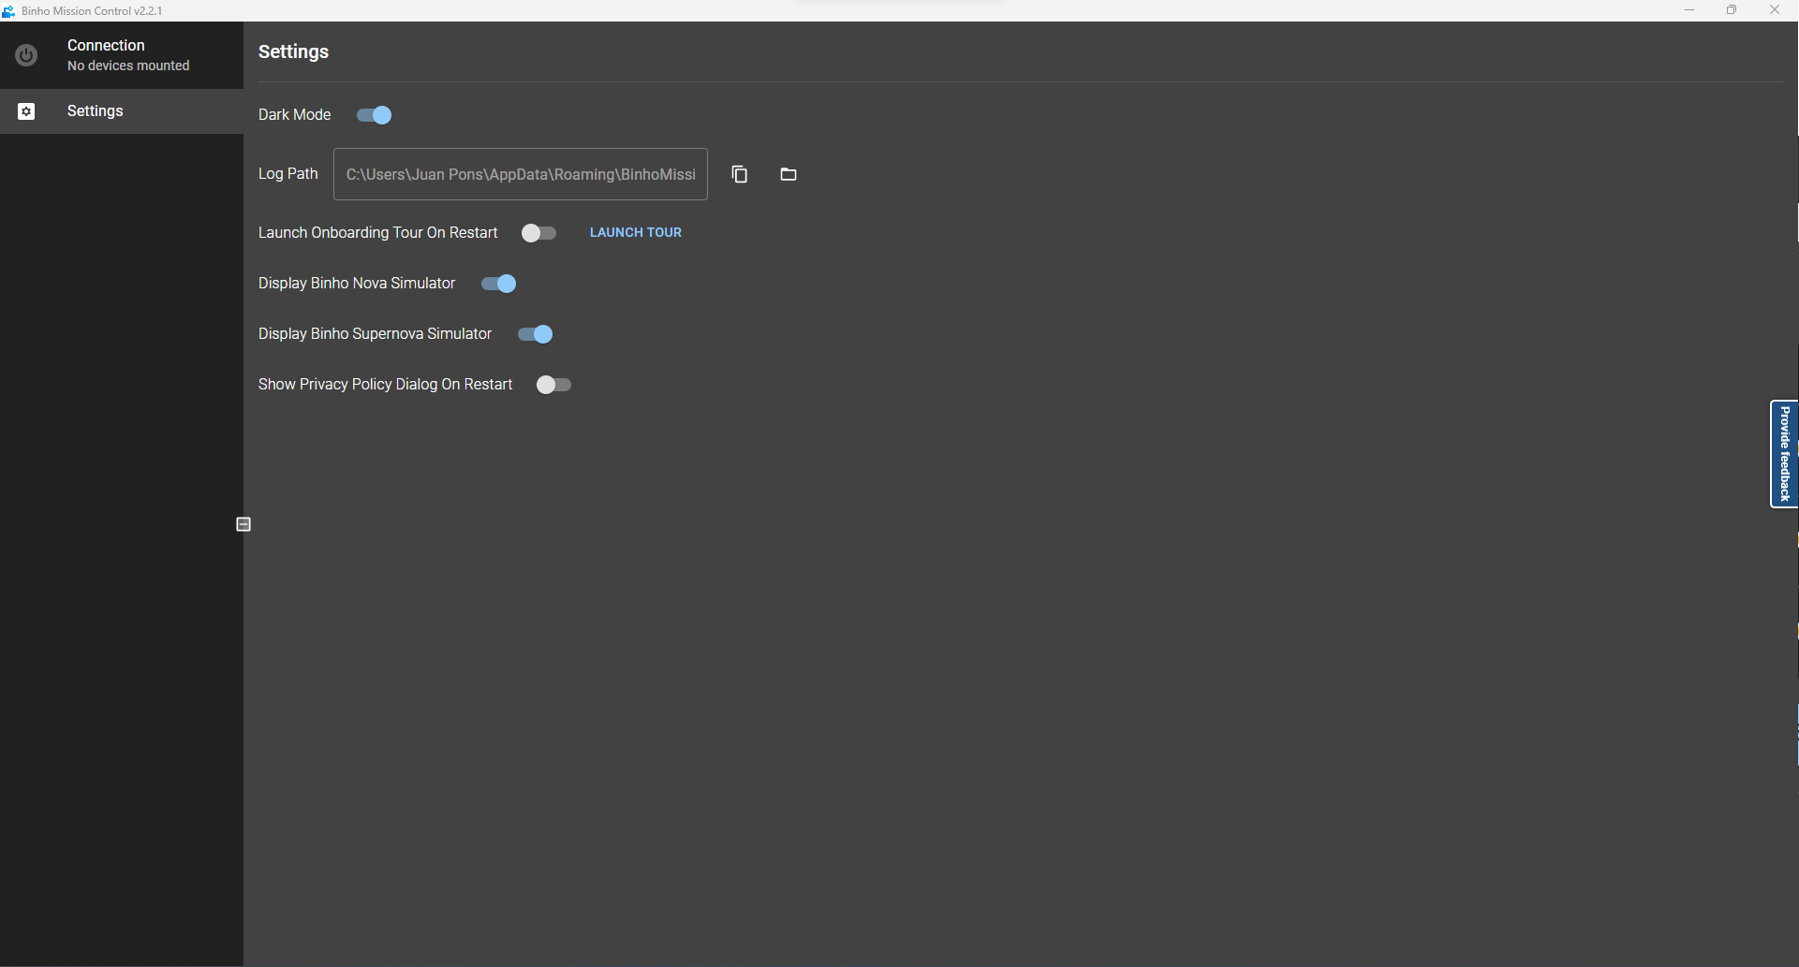Viewport: 1799px width, 967px height.
Task: Enable Show Privacy Policy Dialog On Restart
Action: [553, 385]
